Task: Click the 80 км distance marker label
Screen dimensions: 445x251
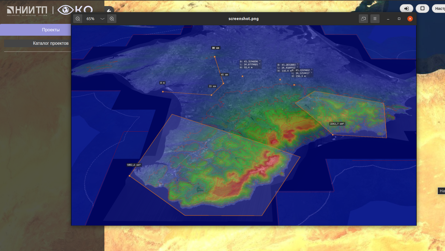Action: click(x=216, y=48)
